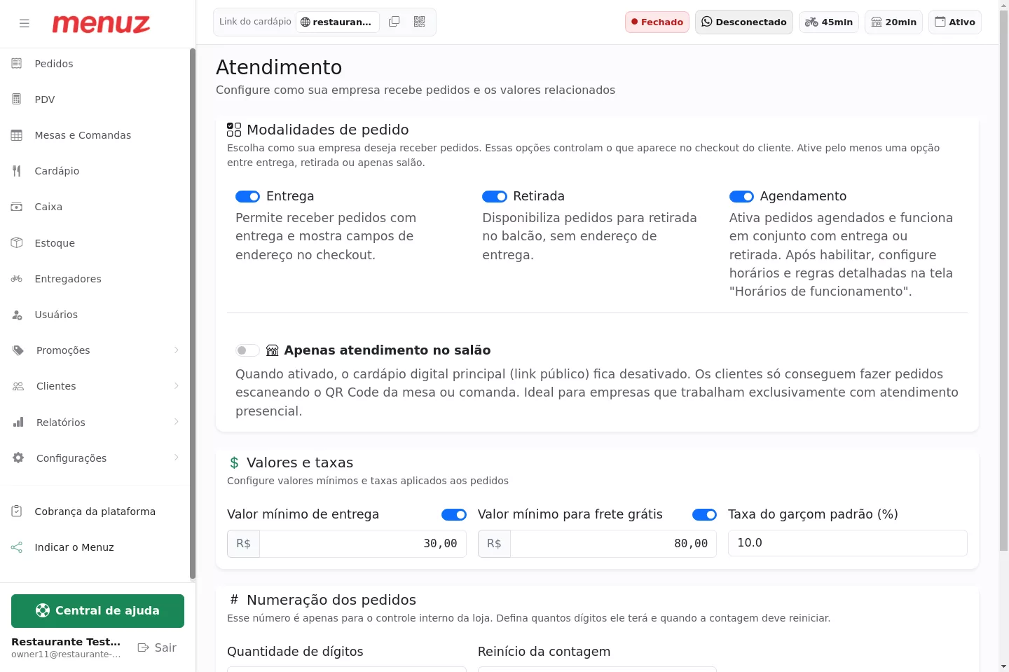Screen dimensions: 1009x672
Task: Click the Numeração dos pedidos hash icon
Action: 234,600
